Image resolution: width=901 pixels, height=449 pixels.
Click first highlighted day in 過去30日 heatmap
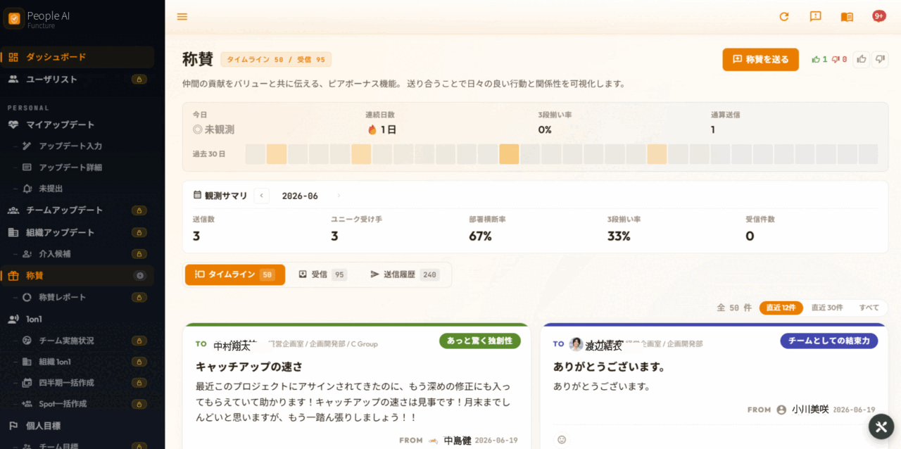[277, 154]
